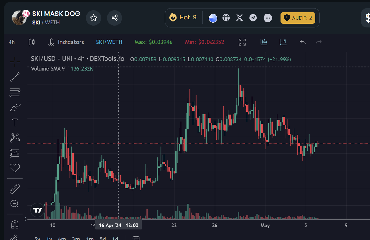The image size is (370, 240).
Task: Toggle magnet mode
Action: point(15,224)
